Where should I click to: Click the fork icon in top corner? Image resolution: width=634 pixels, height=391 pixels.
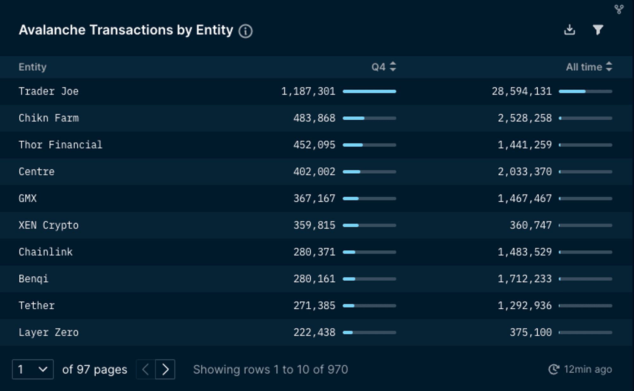[x=619, y=9]
